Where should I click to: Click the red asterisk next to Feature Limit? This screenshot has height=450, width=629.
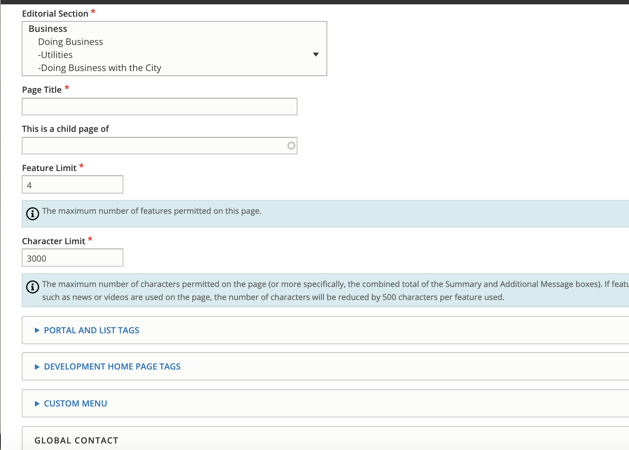point(82,166)
